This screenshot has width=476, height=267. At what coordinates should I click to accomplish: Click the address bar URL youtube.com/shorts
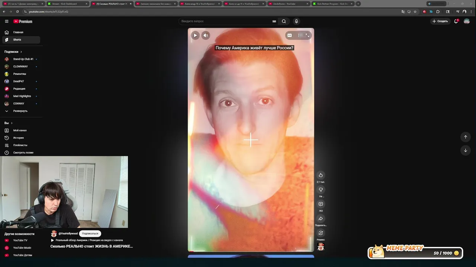click(48, 11)
